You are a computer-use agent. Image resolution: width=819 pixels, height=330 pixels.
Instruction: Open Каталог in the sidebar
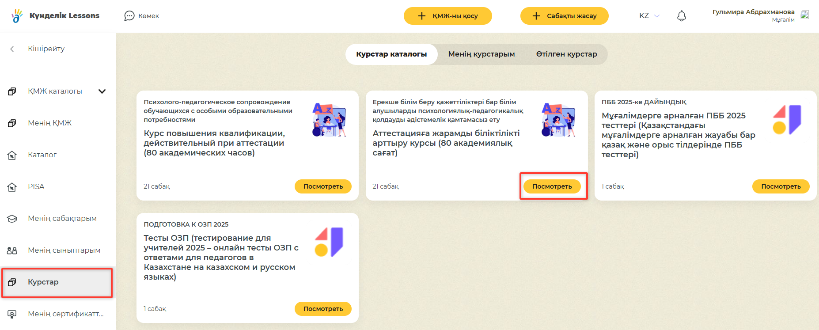point(42,155)
